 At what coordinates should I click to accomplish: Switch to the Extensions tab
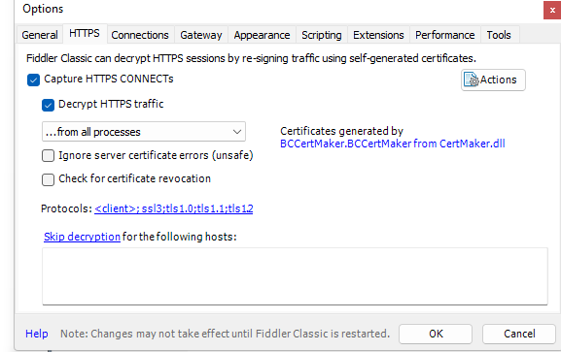[378, 35]
